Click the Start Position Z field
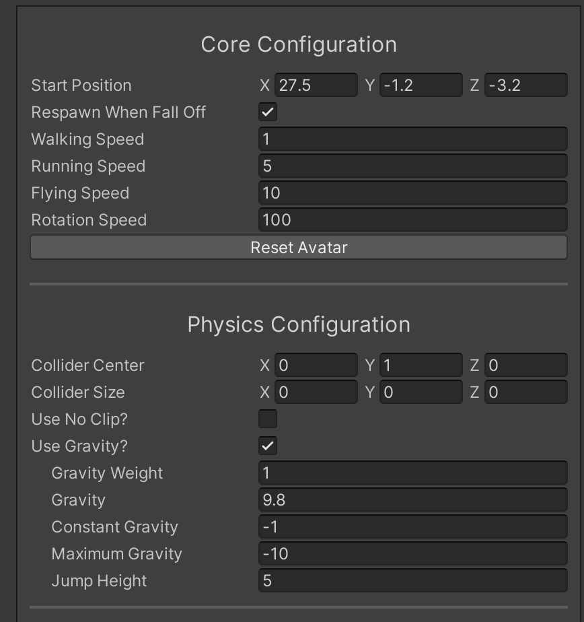Image resolution: width=584 pixels, height=622 pixels. (525, 85)
